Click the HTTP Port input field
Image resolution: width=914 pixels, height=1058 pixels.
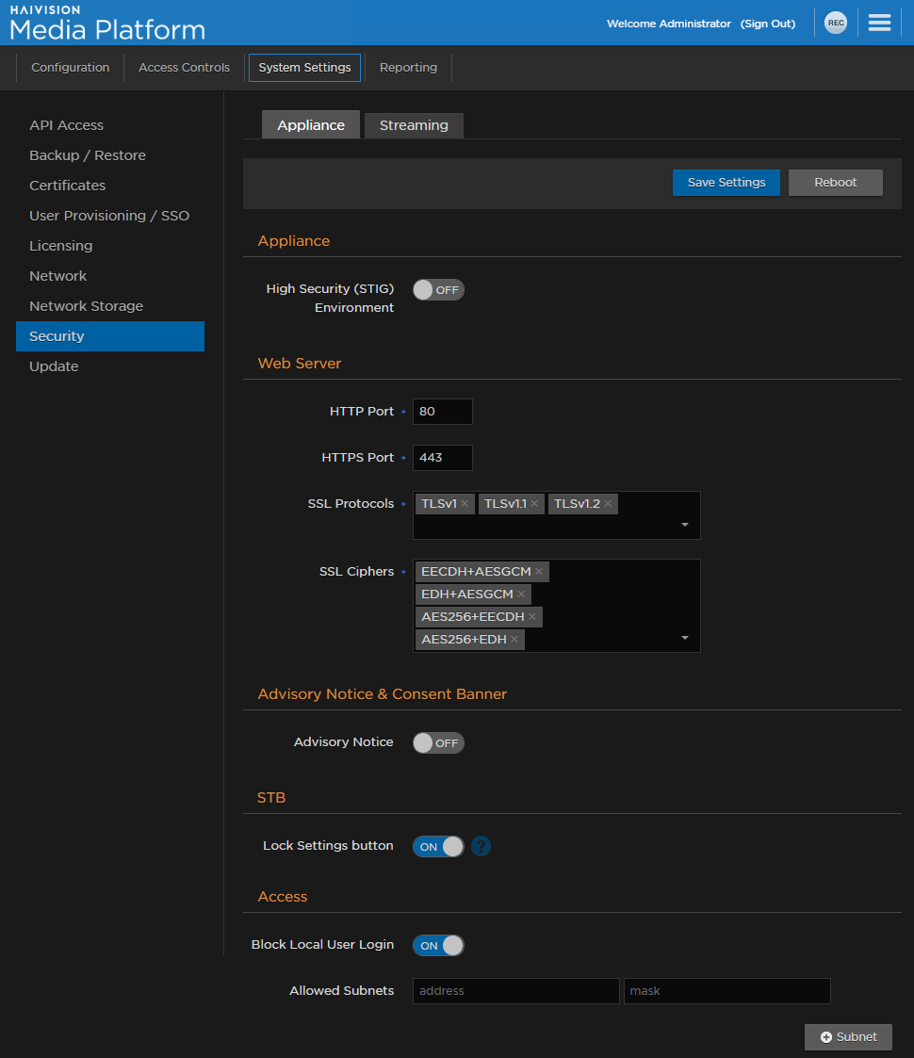tap(442, 412)
